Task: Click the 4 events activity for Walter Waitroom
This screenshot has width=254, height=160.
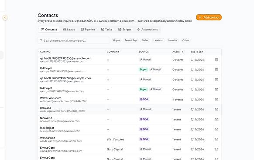Action: (x=178, y=100)
